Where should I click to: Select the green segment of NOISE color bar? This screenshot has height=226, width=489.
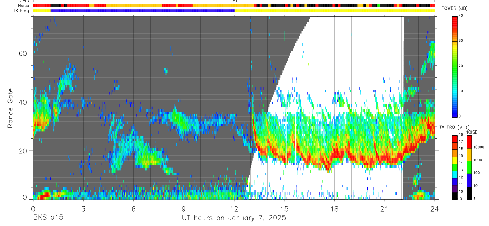coord(469,167)
